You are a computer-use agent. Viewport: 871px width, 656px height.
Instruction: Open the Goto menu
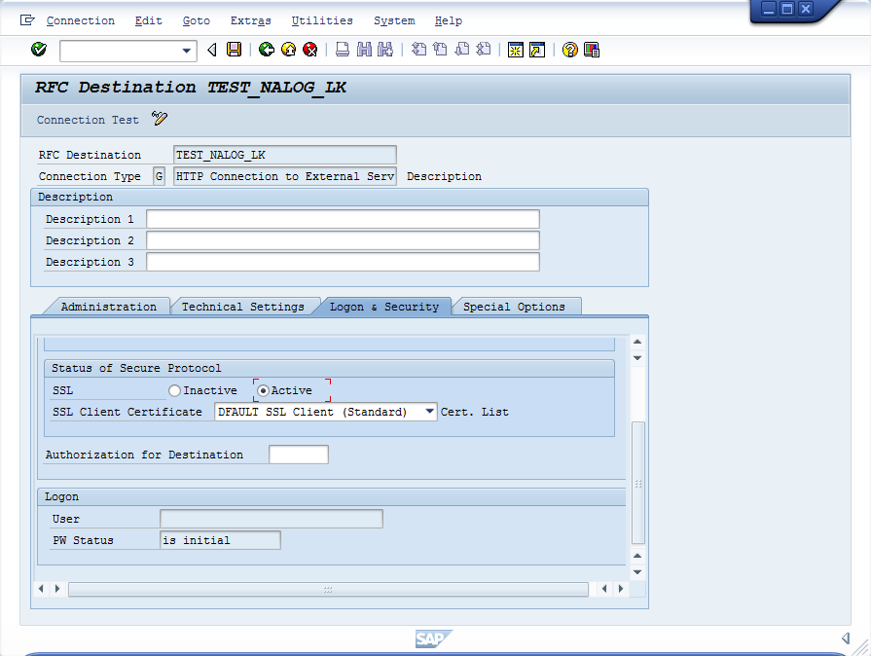[196, 20]
